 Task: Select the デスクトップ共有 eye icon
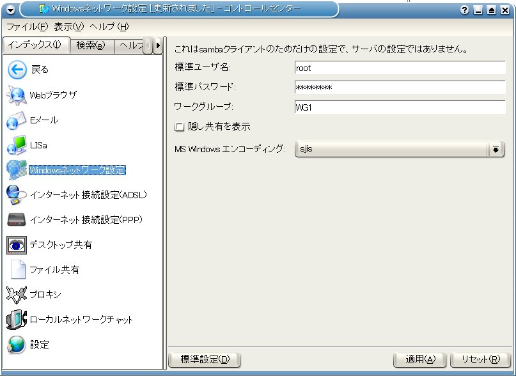pos(17,245)
